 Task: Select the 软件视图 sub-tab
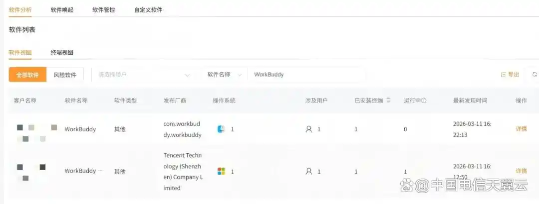click(20, 52)
